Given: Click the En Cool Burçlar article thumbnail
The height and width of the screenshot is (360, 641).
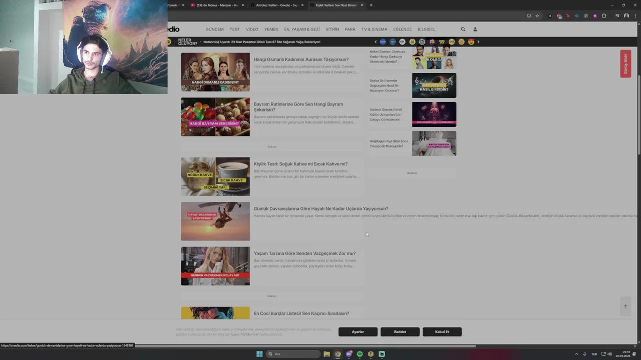Looking at the screenshot, I should tap(215, 313).
